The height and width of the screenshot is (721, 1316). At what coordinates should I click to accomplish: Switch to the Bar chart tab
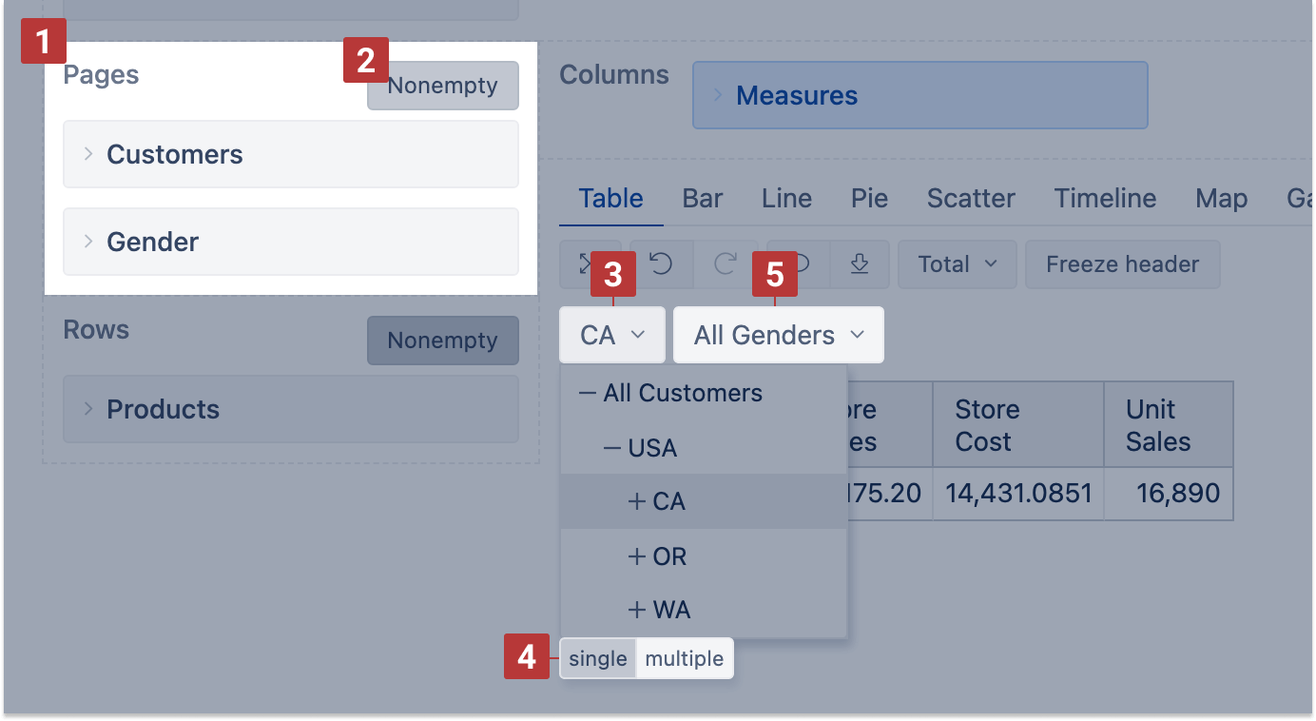click(703, 198)
